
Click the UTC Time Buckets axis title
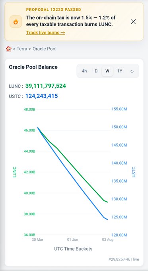point(73,249)
